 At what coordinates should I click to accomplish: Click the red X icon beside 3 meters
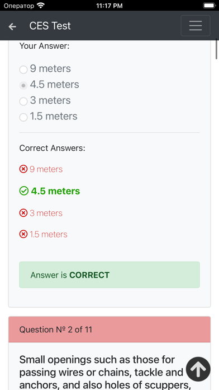tap(23, 213)
